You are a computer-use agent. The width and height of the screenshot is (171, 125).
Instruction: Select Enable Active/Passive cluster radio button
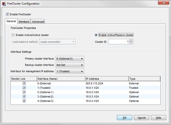pos(96,35)
